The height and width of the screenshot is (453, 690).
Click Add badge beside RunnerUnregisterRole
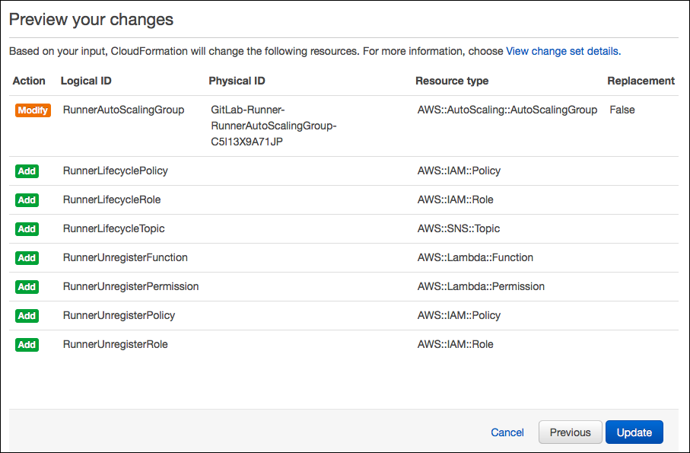click(x=27, y=345)
